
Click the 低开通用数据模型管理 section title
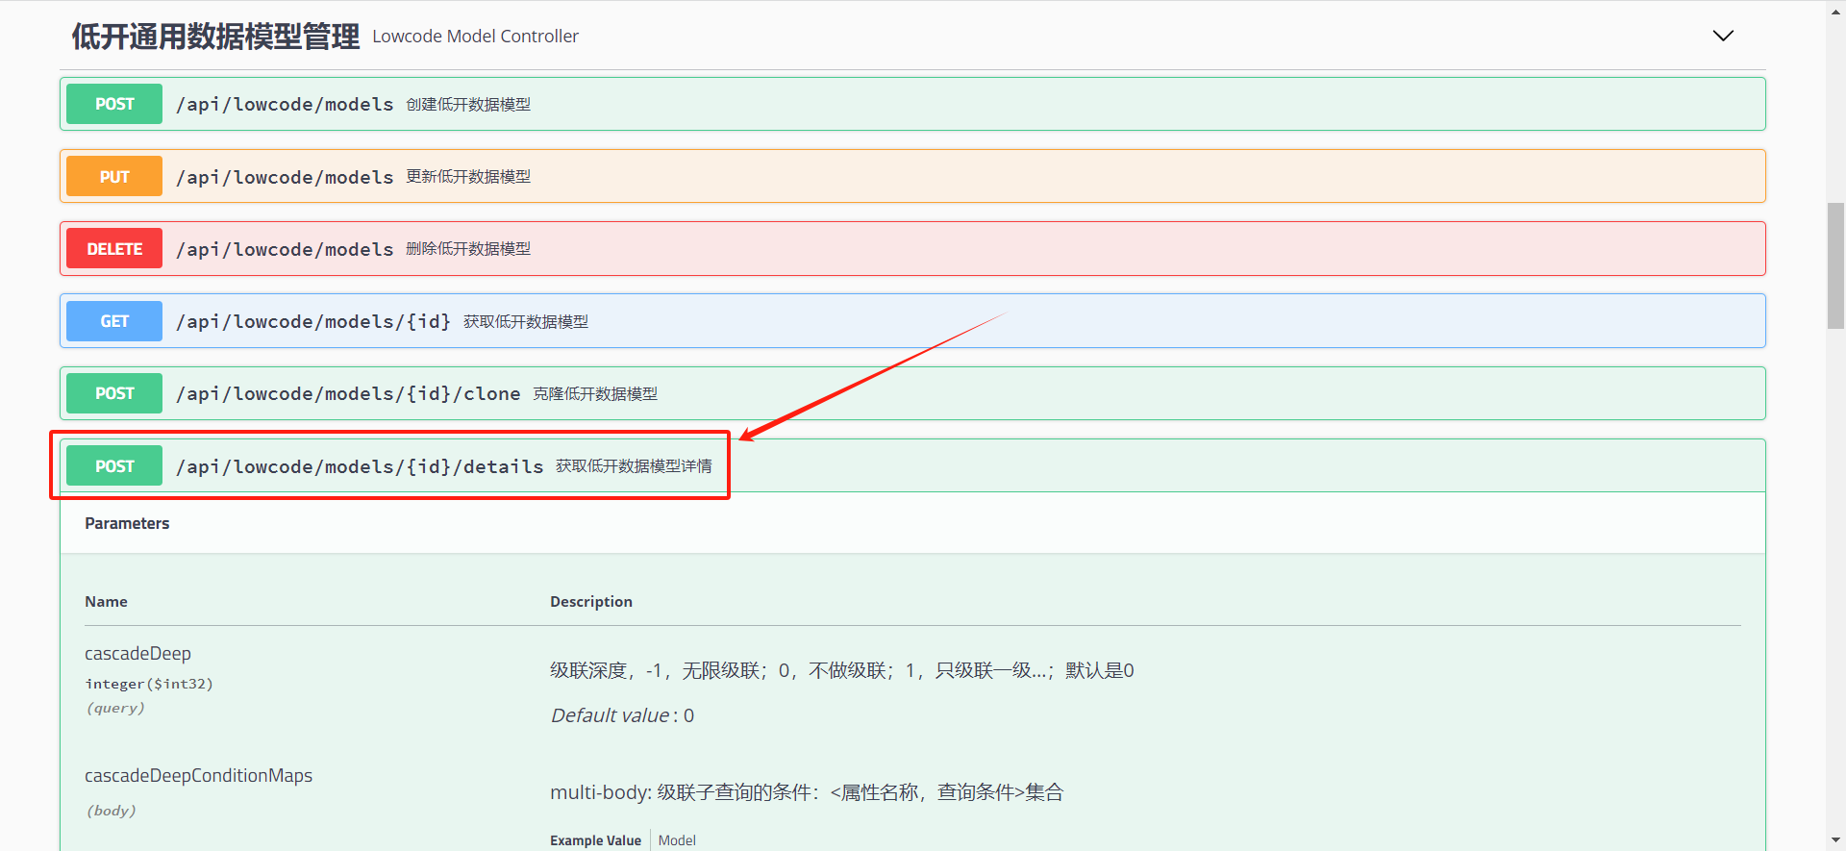tap(215, 37)
